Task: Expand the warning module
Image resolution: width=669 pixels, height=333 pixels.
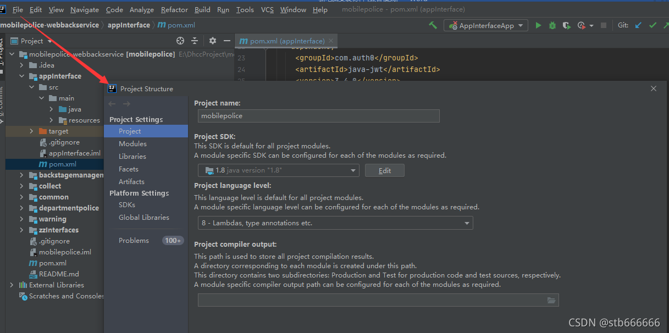Action: point(21,219)
